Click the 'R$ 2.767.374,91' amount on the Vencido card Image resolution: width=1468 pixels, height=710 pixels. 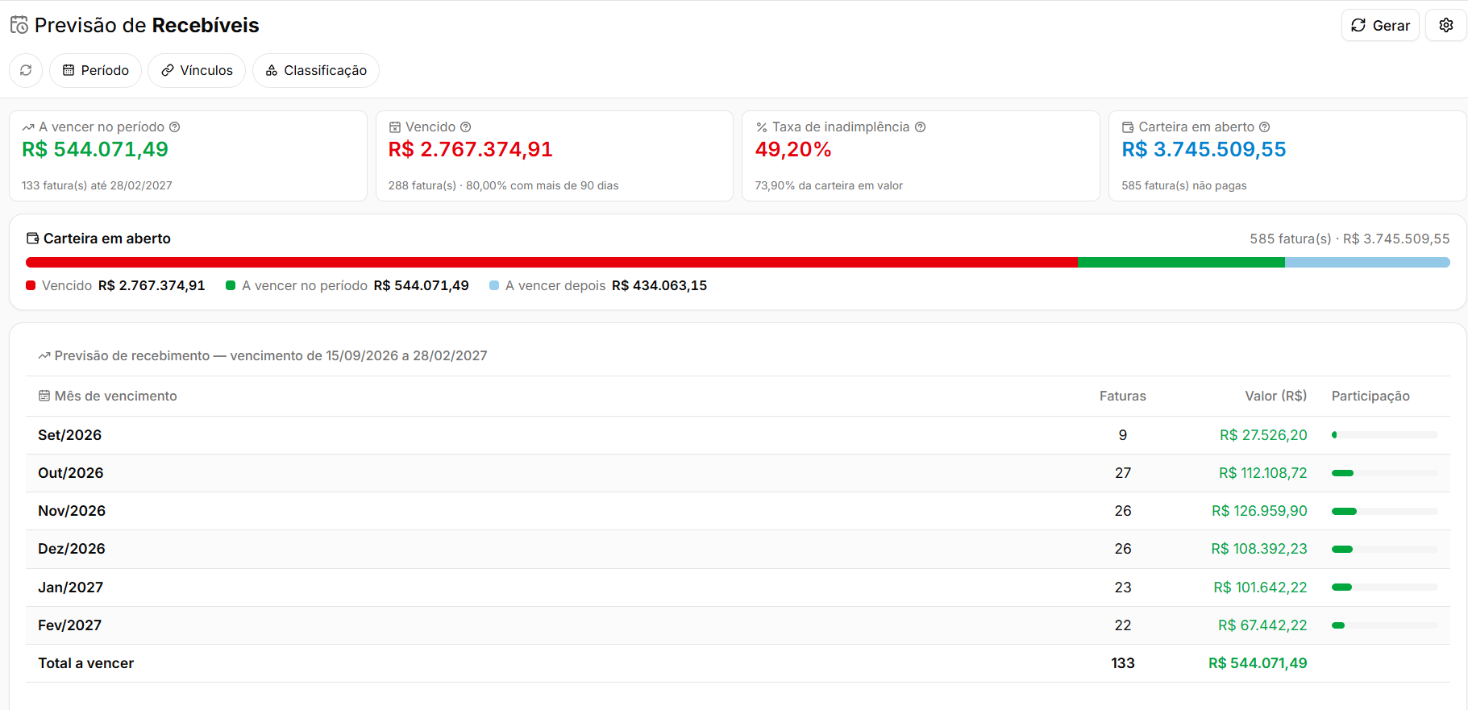[x=471, y=149]
